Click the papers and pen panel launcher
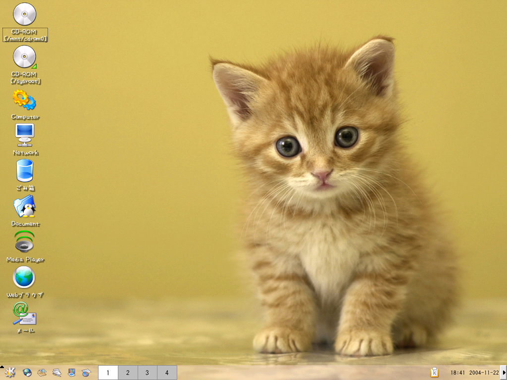 (x=56, y=373)
